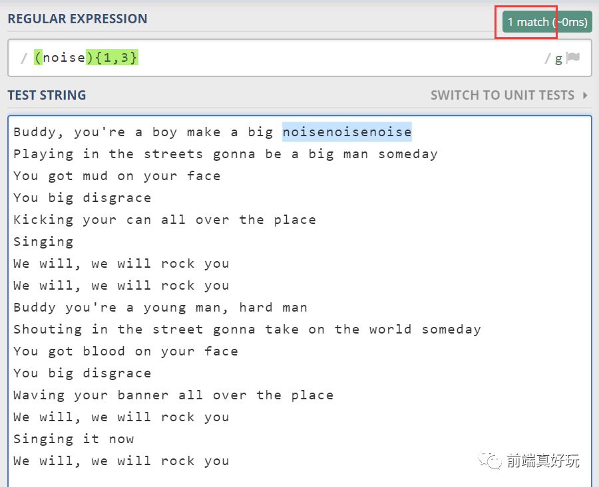Click the line 'Playing in the streets gonna be a big man someday'
The image size is (599, 487).
[226, 154]
